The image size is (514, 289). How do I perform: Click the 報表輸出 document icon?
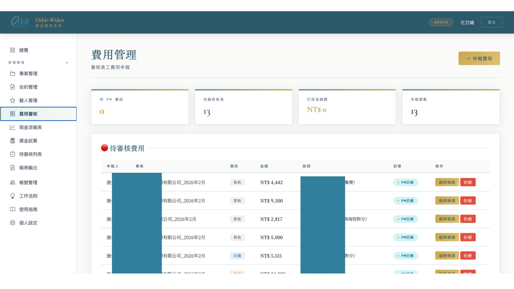(13, 168)
